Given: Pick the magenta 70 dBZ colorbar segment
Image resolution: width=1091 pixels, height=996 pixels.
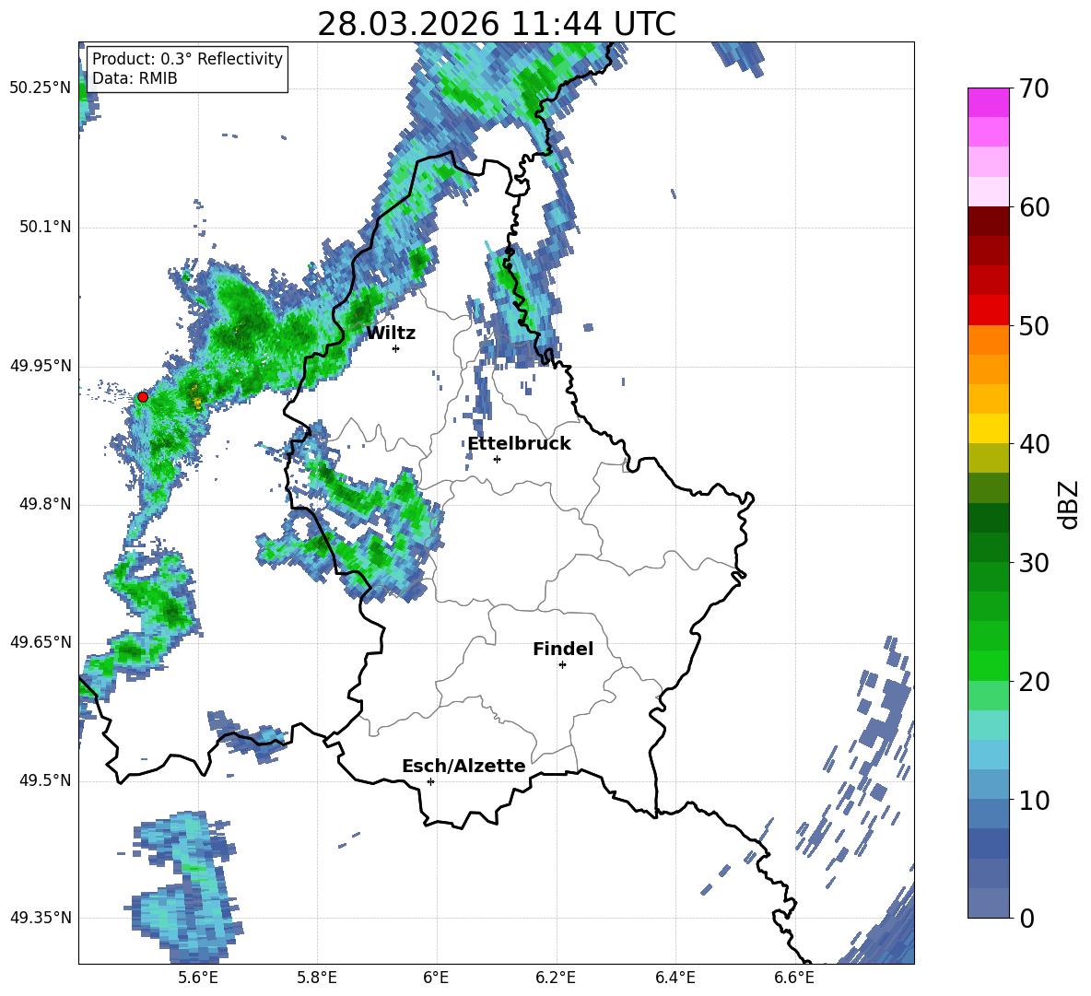Looking at the screenshot, I should (x=988, y=102).
